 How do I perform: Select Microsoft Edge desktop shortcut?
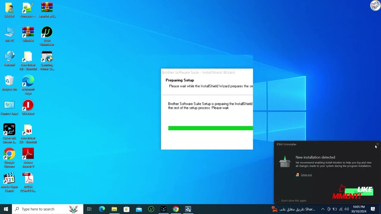pyautogui.click(x=28, y=85)
